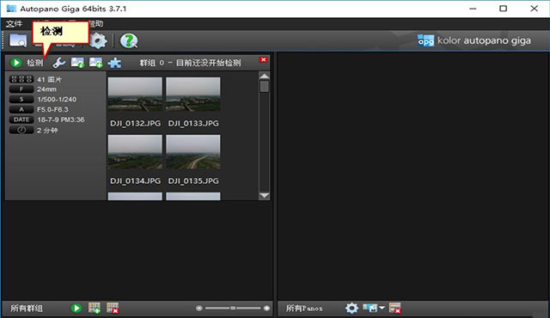The image size is (550, 318).
Task: Open the settings gear in the top toolbar
Action: 98,40
